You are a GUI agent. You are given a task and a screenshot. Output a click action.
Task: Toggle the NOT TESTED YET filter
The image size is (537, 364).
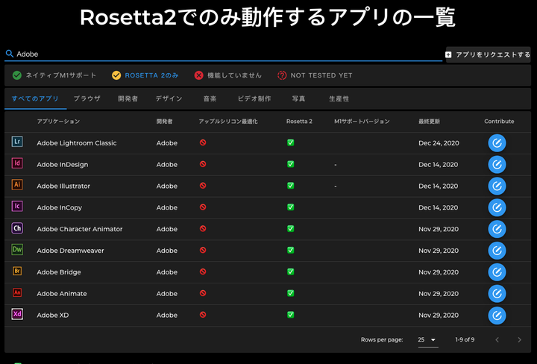click(315, 75)
